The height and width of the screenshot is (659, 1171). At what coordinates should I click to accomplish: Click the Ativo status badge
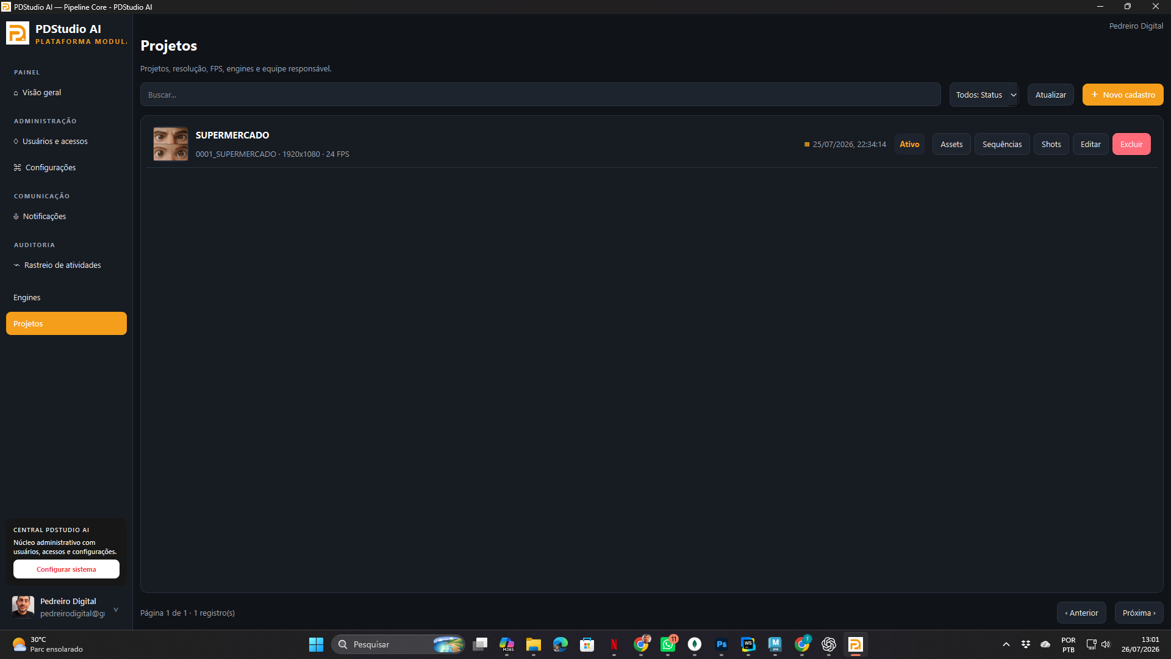(909, 144)
